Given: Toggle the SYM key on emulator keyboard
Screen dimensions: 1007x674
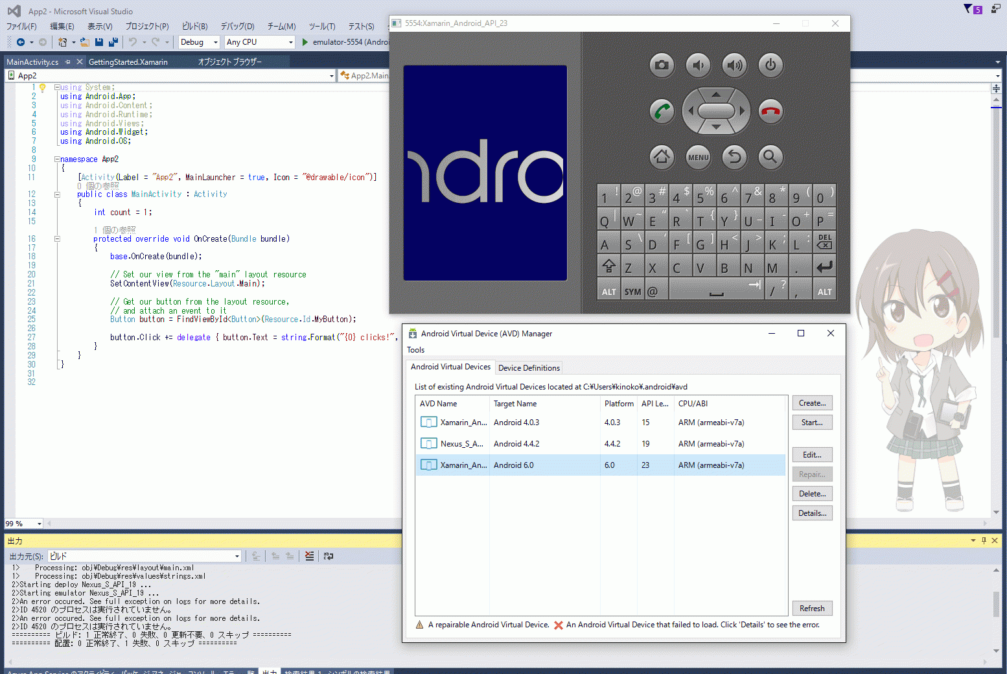Looking at the screenshot, I should click(632, 292).
